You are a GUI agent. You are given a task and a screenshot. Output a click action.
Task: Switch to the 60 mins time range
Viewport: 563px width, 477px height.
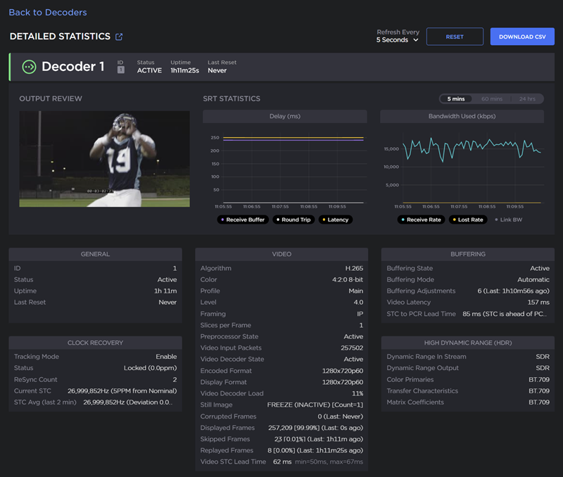(x=491, y=99)
